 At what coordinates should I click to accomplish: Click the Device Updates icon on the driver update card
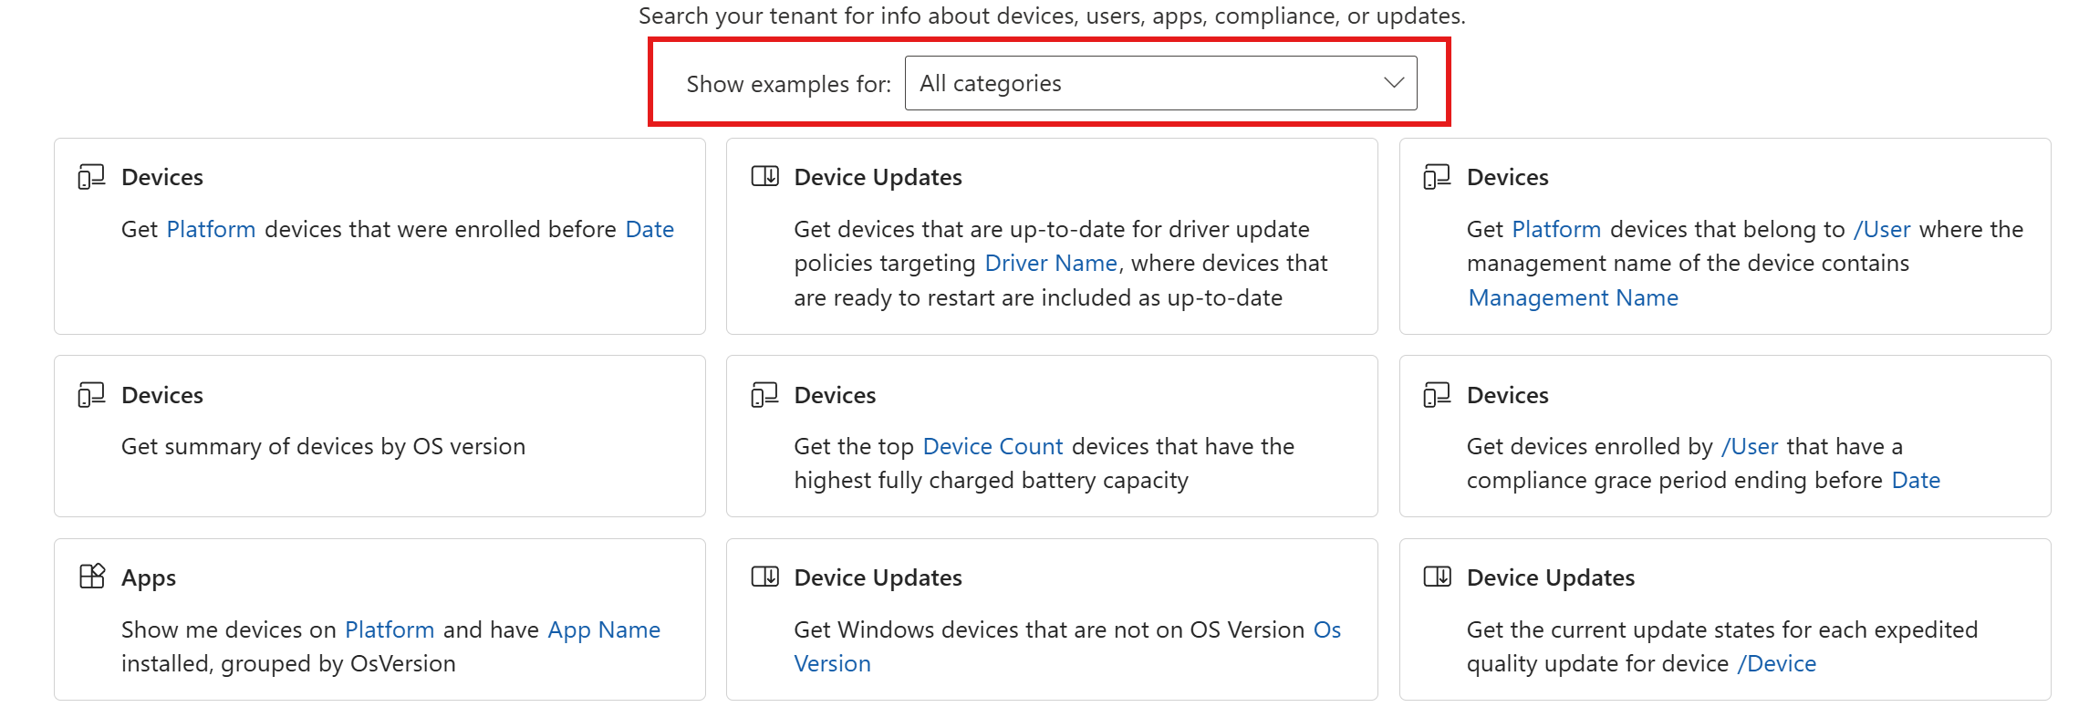coord(764,176)
